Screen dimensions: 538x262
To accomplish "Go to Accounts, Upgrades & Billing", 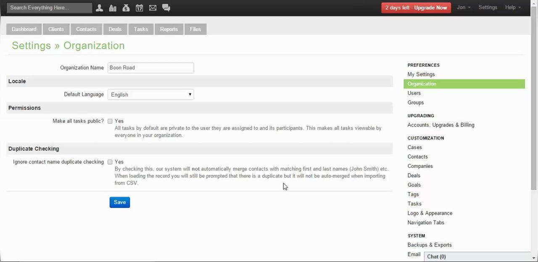I will click(440, 125).
